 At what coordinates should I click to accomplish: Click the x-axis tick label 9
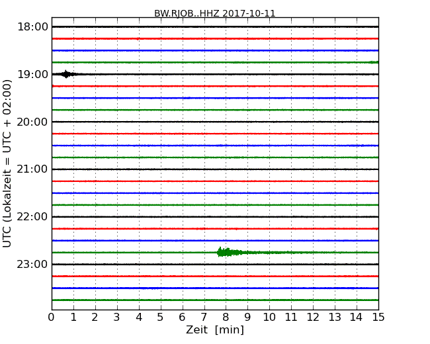click(x=247, y=318)
